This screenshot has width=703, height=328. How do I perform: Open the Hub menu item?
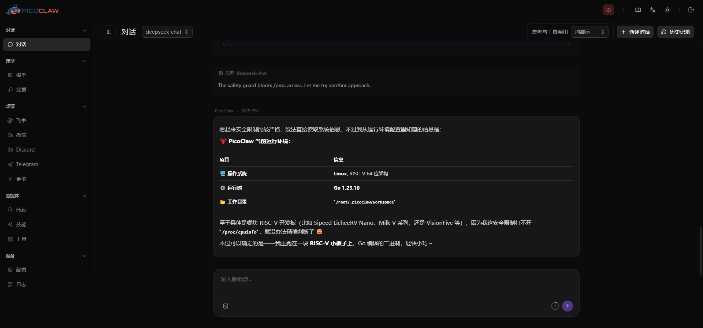click(x=47, y=210)
